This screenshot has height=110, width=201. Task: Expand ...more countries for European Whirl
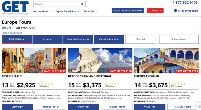(192, 92)
